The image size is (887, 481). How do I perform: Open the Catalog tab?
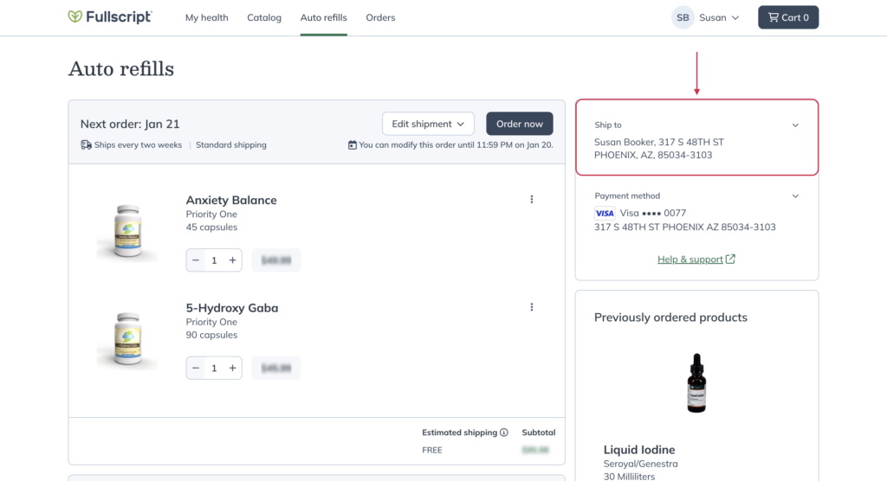tap(263, 17)
